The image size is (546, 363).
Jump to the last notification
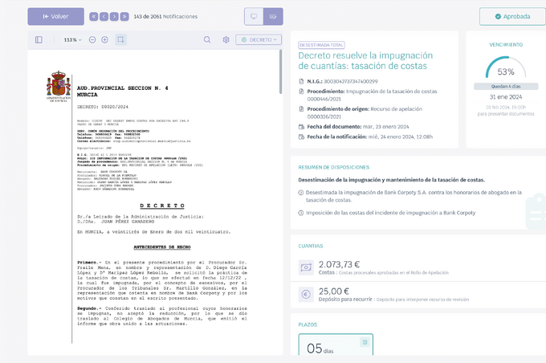pos(124,16)
